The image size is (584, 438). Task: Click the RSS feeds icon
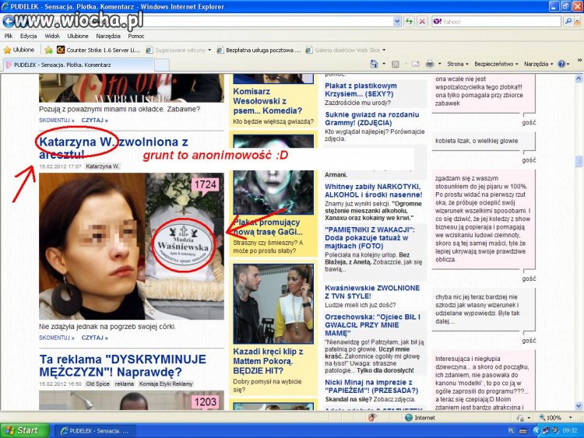[x=395, y=64]
